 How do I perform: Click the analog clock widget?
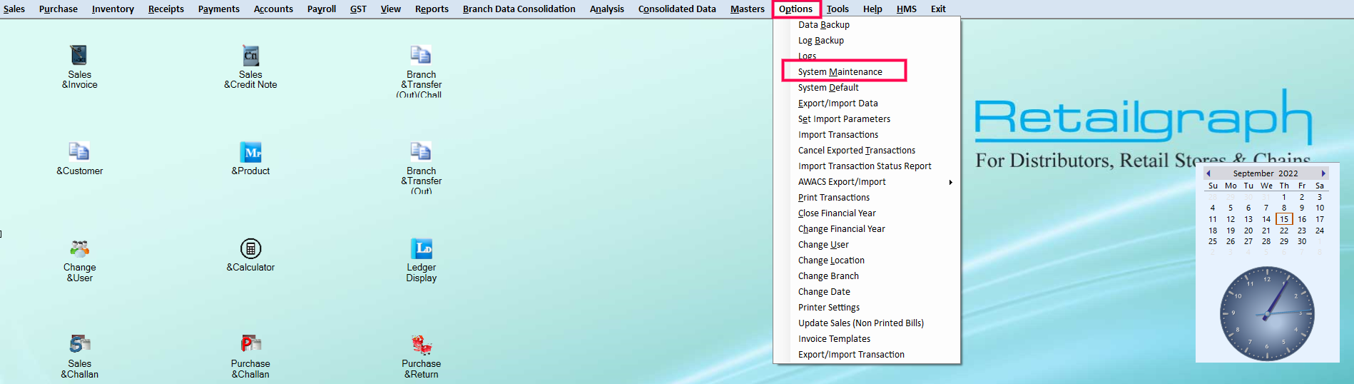click(x=1267, y=313)
